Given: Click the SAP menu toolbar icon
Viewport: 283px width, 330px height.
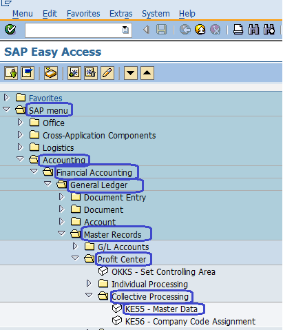Looking at the screenshot, I should [x=28, y=73].
